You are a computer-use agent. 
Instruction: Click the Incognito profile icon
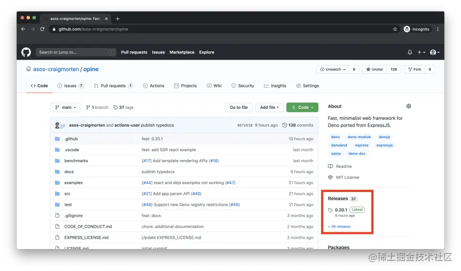(407, 29)
